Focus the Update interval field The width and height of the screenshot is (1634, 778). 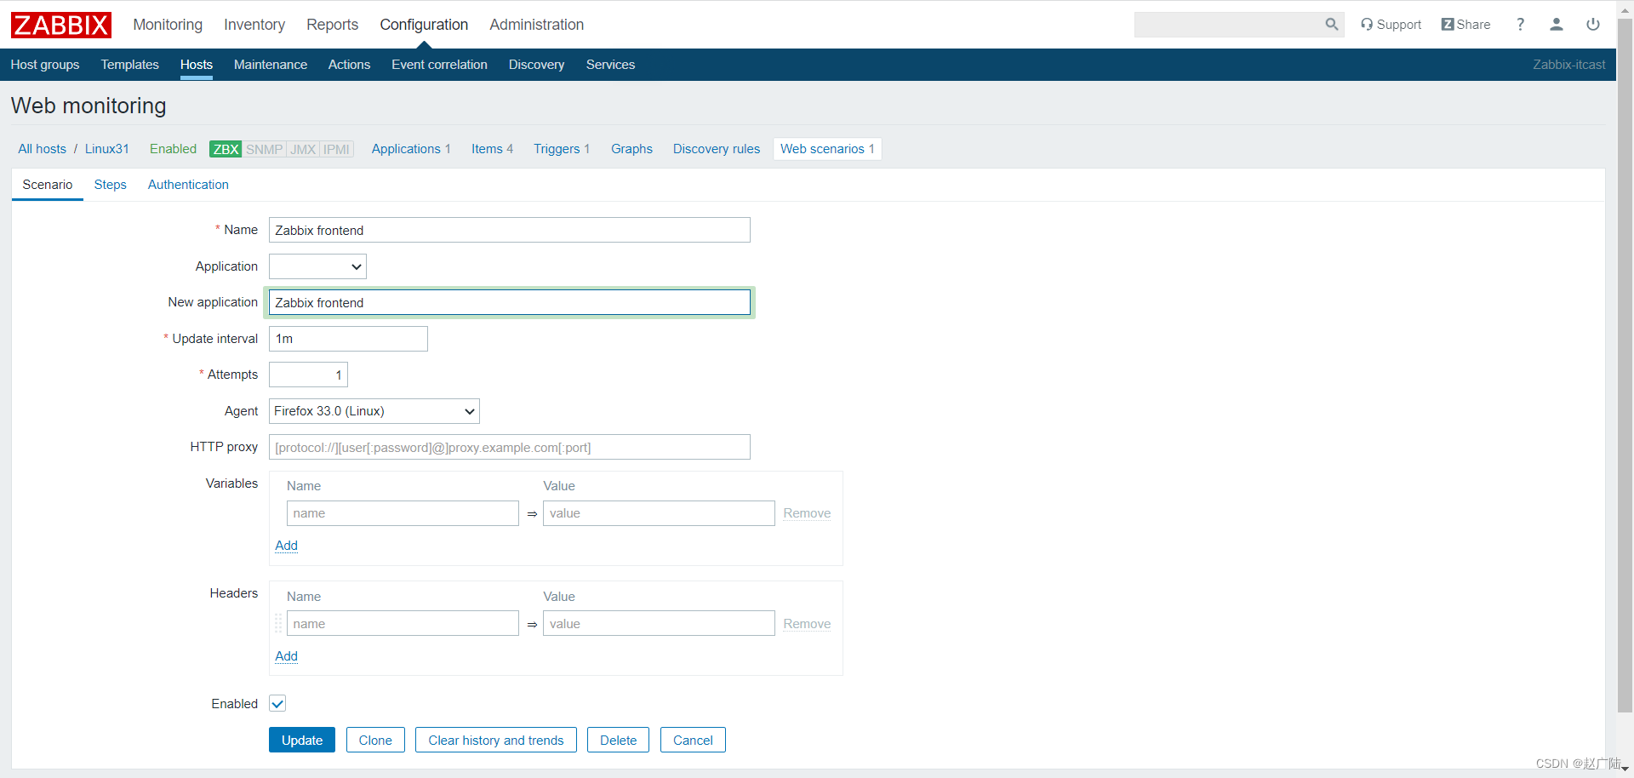(348, 339)
